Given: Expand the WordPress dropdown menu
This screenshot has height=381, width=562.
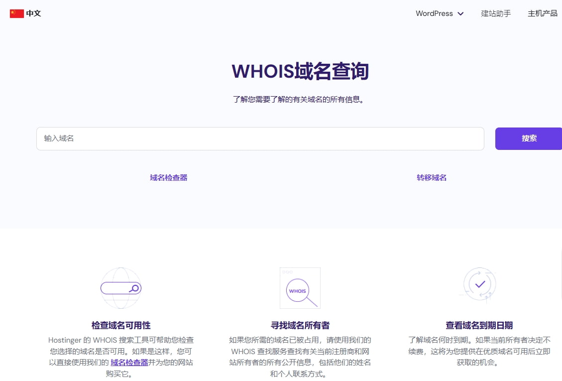Looking at the screenshot, I should click(x=440, y=13).
